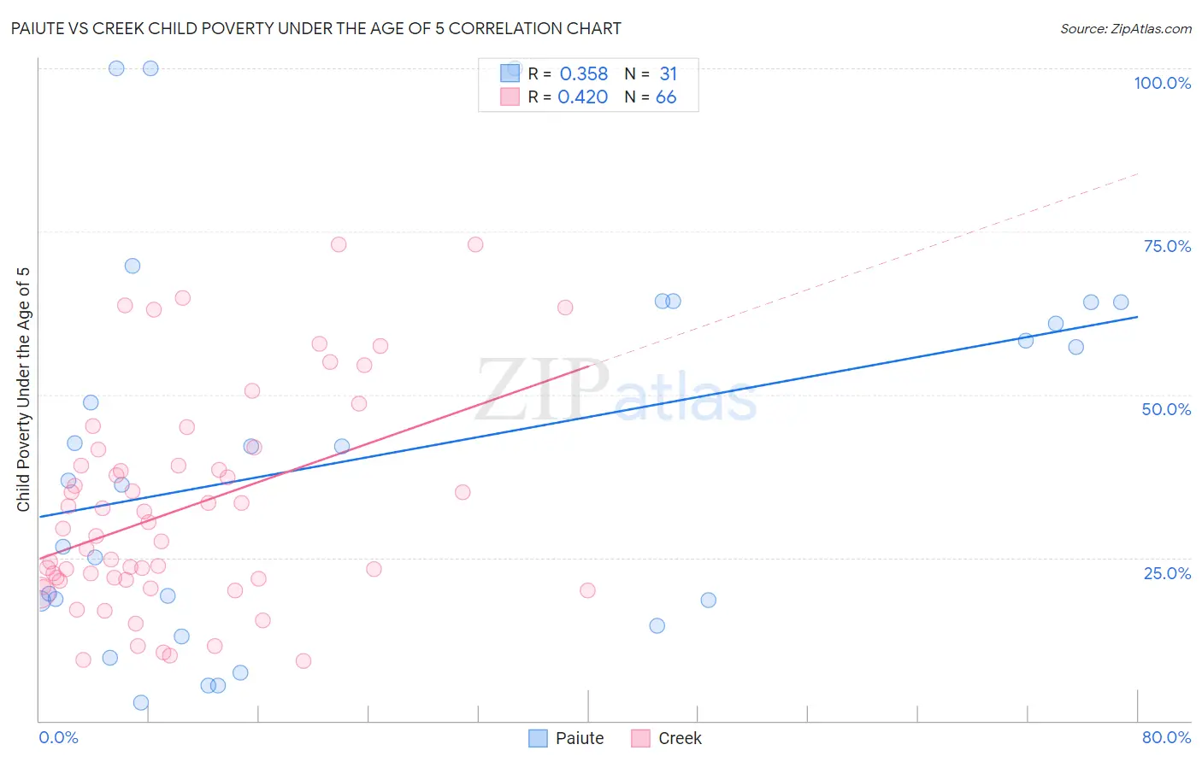
Task: Click the N = 66 value in legend
Action: pyautogui.click(x=651, y=97)
